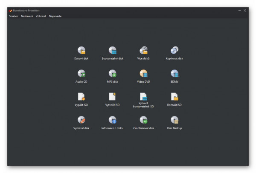256x173 pixels.
Task: Open the Rozbalit ISO tool
Action: coord(175,97)
